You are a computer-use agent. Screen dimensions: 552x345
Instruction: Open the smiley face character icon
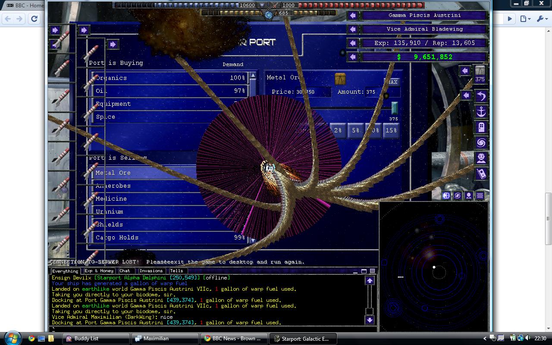[481, 158]
